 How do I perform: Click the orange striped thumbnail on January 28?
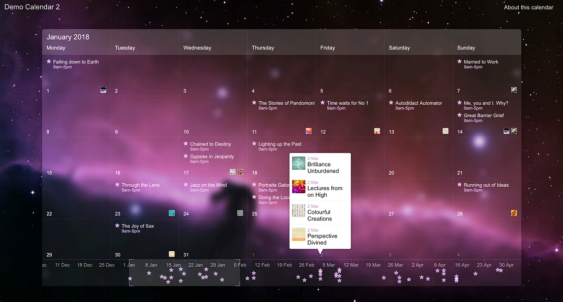point(513,213)
